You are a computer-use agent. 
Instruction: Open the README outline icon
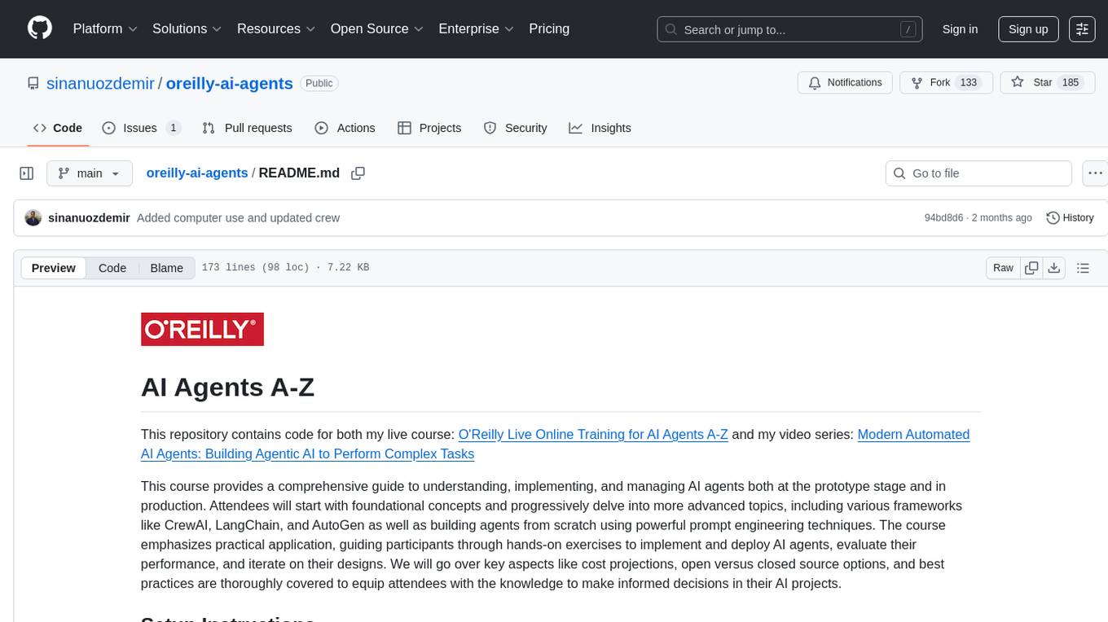pos(1083,268)
